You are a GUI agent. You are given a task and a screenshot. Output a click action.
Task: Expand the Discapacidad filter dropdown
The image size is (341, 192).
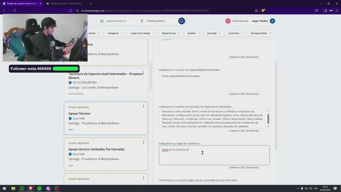(261, 33)
